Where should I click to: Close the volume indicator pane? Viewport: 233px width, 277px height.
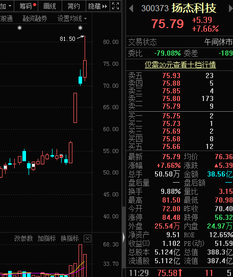pyautogui.click(x=87, y=239)
